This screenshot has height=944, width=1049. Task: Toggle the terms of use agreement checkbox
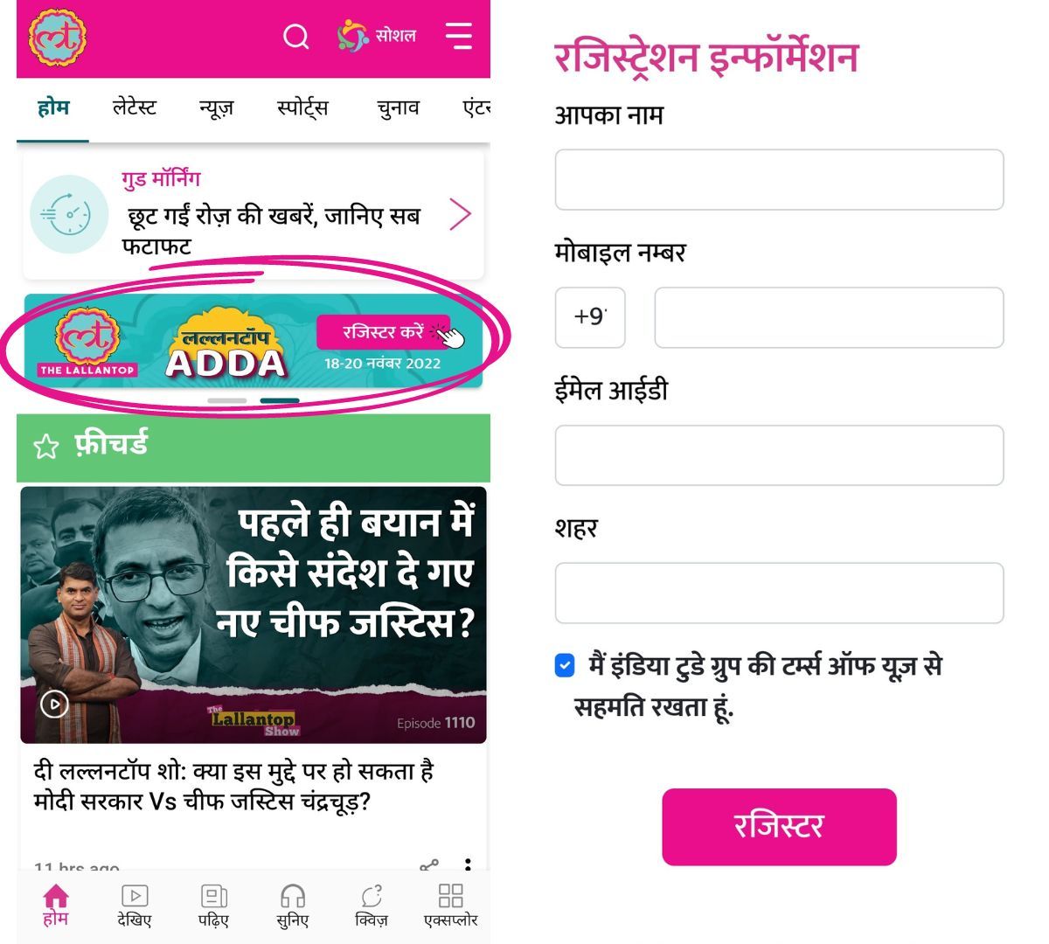(x=565, y=665)
